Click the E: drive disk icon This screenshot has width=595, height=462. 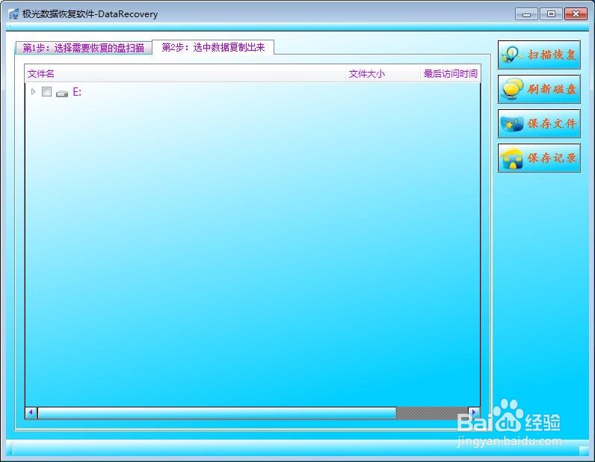coord(62,93)
